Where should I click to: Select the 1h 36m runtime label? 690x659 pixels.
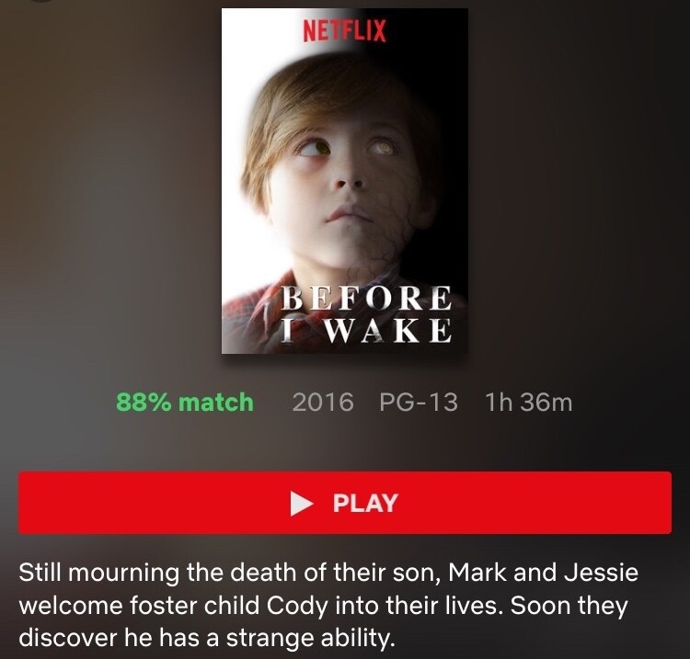click(528, 403)
